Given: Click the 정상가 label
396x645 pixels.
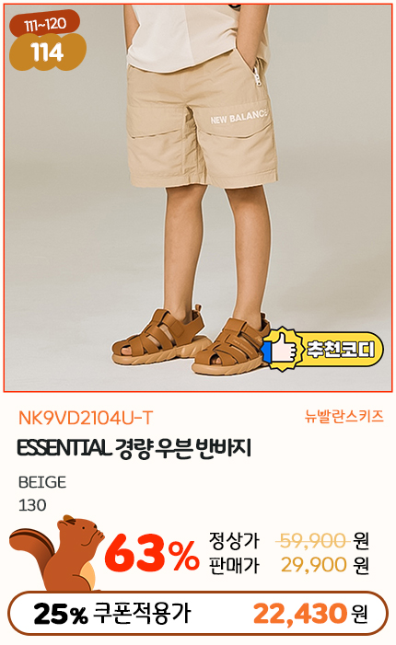Looking at the screenshot, I should click(234, 540).
